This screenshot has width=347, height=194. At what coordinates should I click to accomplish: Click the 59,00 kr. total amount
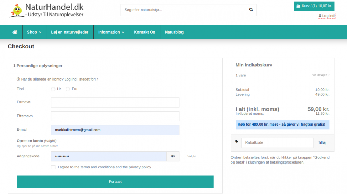click(319, 109)
